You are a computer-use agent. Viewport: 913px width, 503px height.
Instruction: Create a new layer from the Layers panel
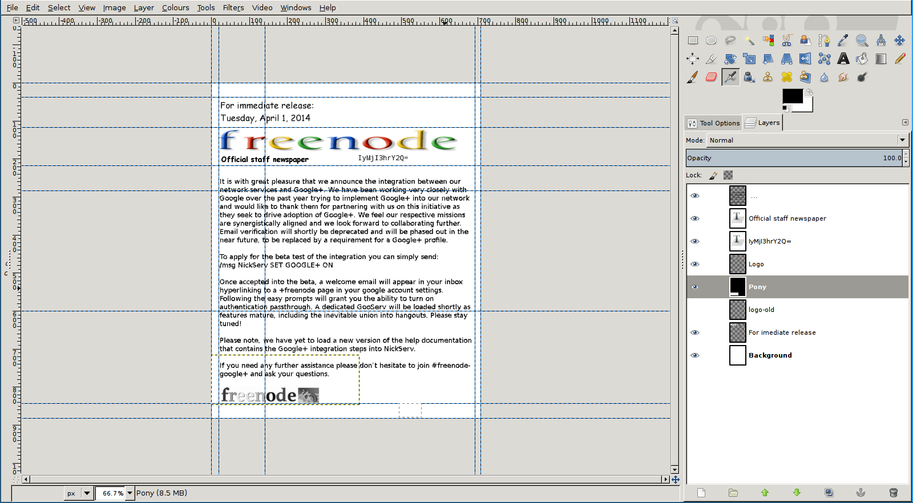point(701,493)
